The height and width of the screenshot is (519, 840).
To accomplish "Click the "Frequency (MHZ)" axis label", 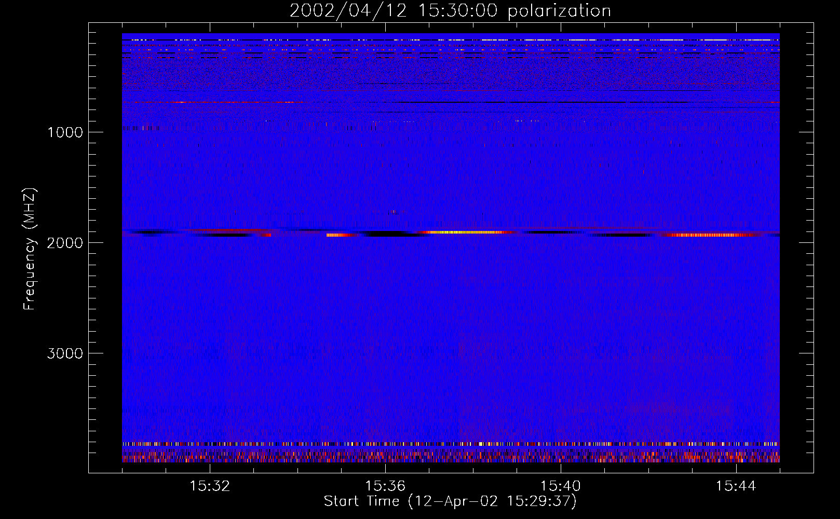I will [30, 249].
